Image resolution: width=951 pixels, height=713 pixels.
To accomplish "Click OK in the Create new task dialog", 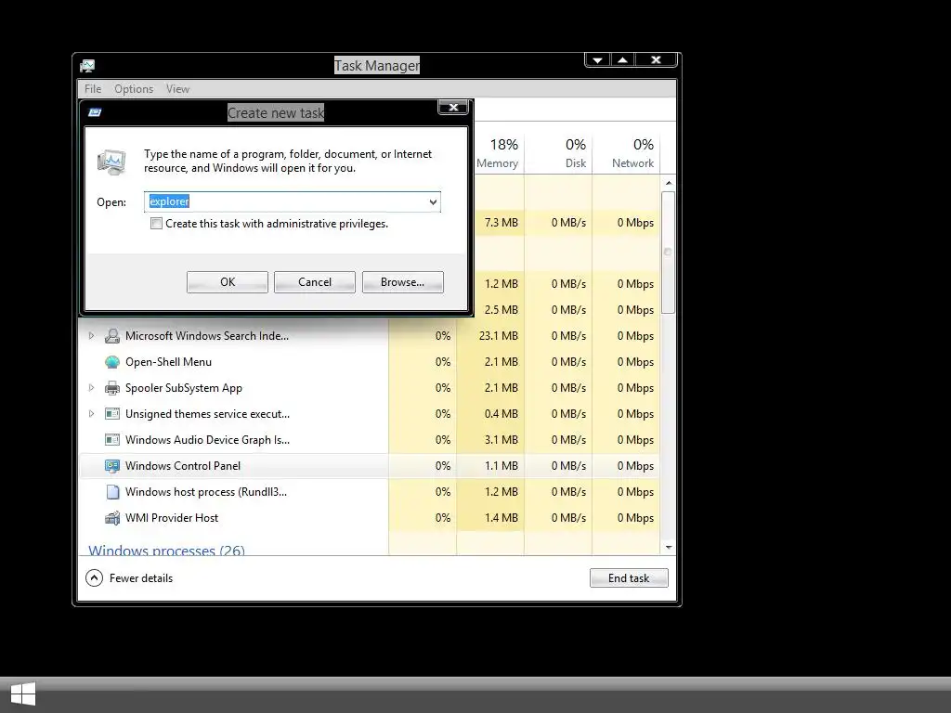I will coord(228,282).
